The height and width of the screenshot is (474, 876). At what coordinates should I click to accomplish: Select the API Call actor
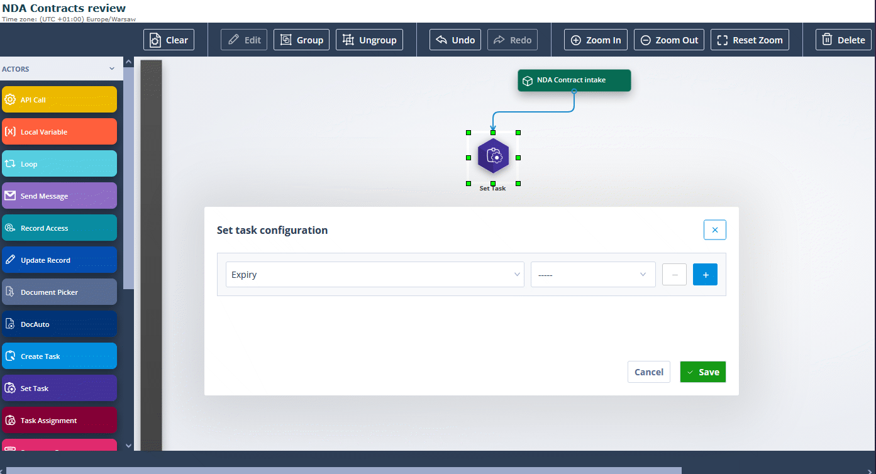[59, 99]
